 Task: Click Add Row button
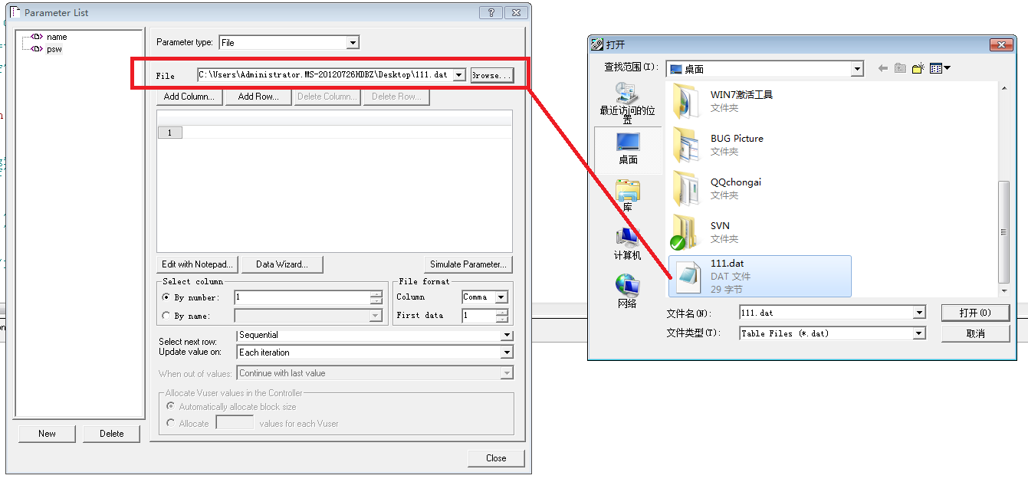pos(258,97)
